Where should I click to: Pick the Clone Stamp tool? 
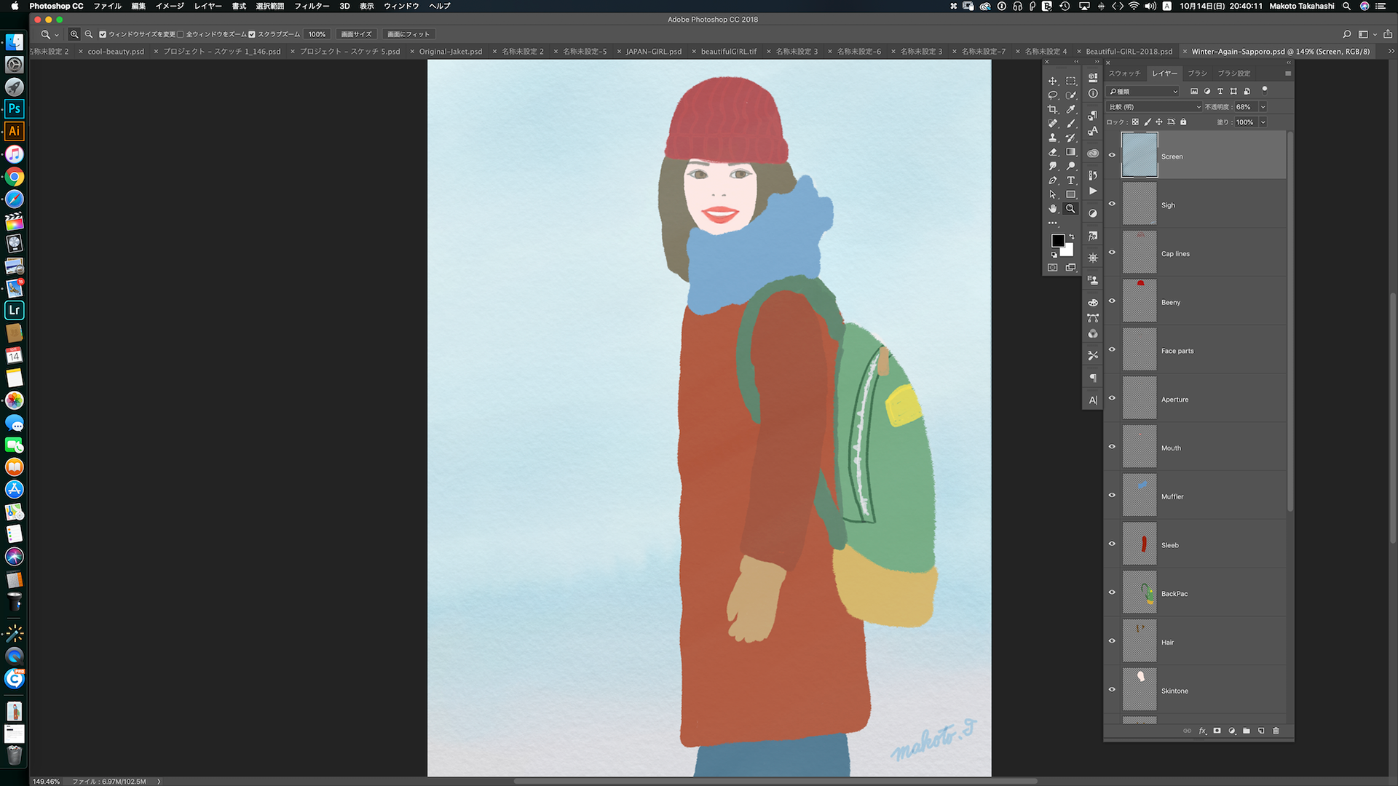(1052, 138)
